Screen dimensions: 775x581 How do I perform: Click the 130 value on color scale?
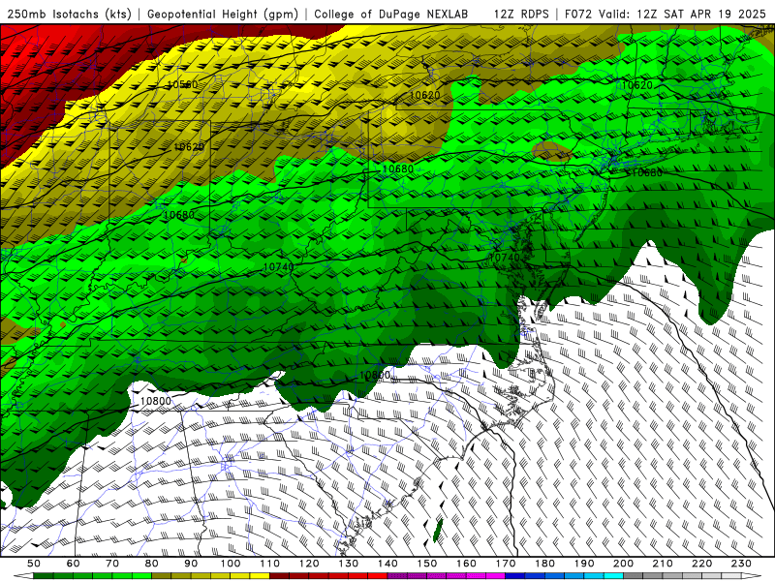[349, 564]
